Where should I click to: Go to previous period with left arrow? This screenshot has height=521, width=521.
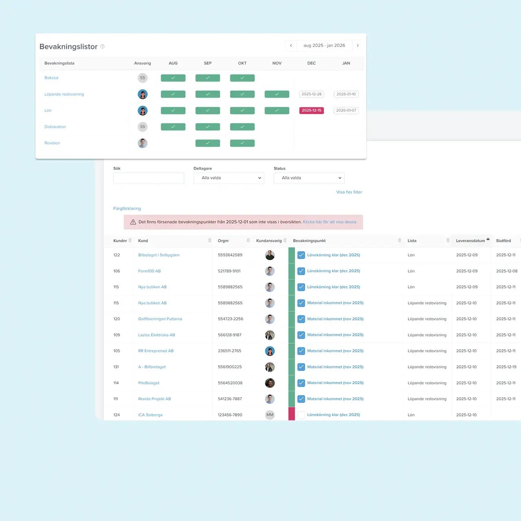tap(291, 46)
